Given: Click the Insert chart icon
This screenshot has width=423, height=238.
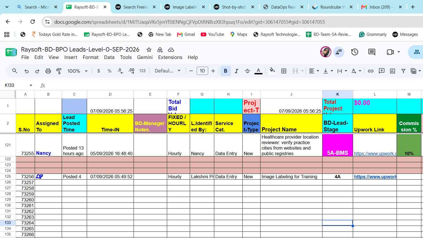Looking at the screenshot, I should coord(392,71).
